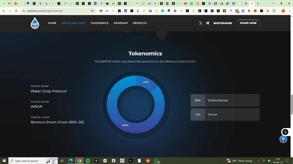
Task: Go to HOME in the navigation menu
Action: pos(52,23)
